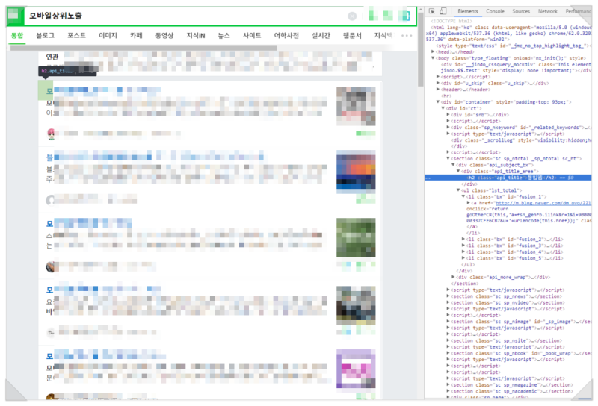Select the 어학사전 tab
The height and width of the screenshot is (406, 598).
pyautogui.click(x=286, y=35)
